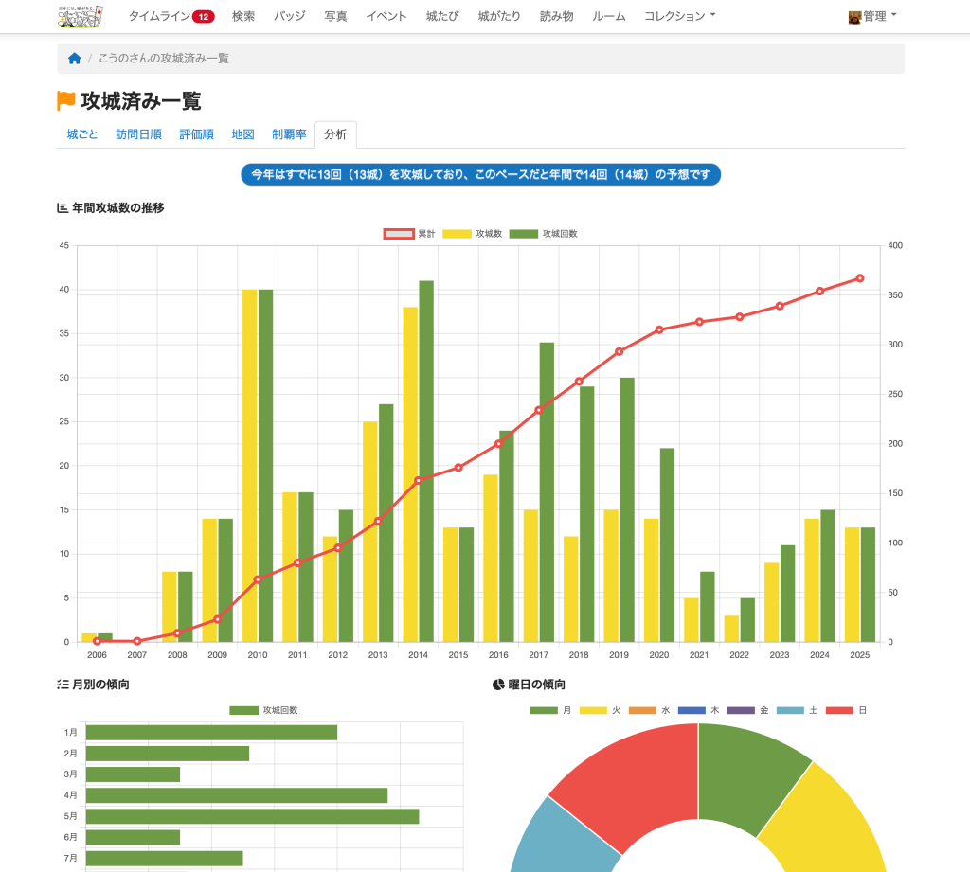
Task: Click the timeline notification badge showing 12
Action: point(203,17)
